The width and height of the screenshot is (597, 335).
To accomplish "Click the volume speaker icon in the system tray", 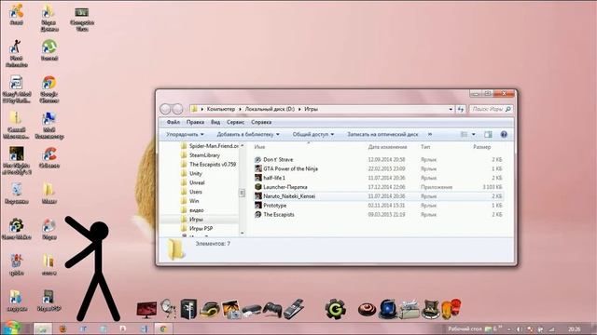I will click(519, 329).
